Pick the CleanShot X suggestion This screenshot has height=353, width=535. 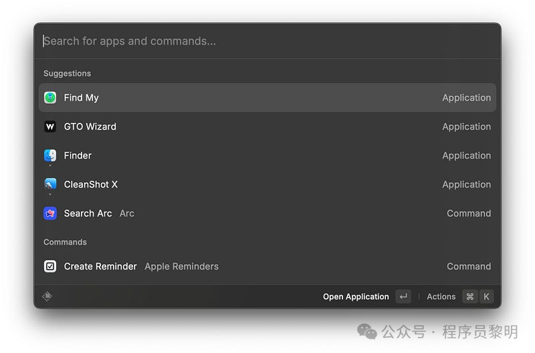point(267,184)
